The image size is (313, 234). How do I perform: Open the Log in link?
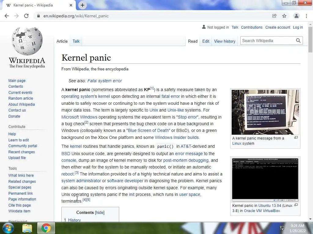(298, 27)
